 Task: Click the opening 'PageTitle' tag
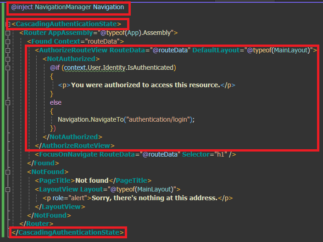pos(55,180)
